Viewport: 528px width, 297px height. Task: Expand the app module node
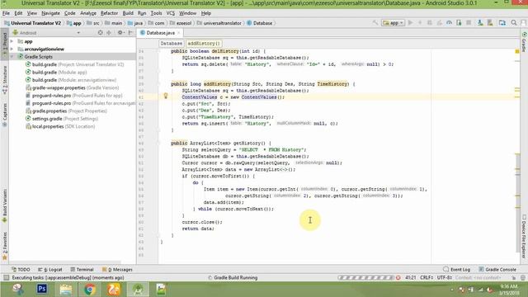12,41
